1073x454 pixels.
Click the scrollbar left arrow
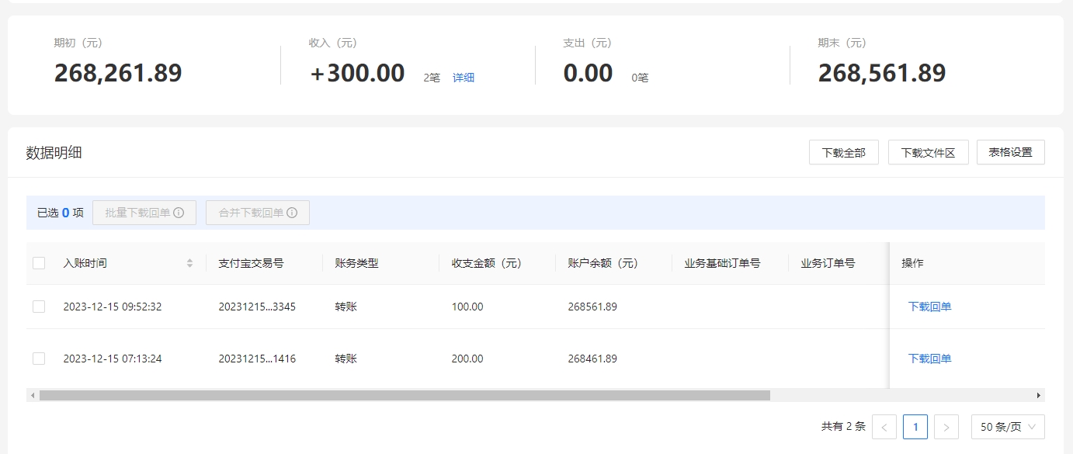[33, 395]
